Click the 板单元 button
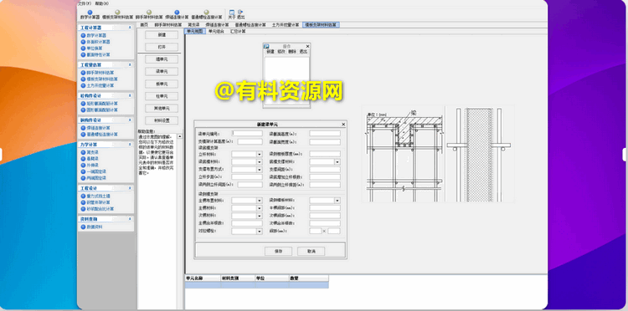Screen dimensions: 628x311 [162, 84]
